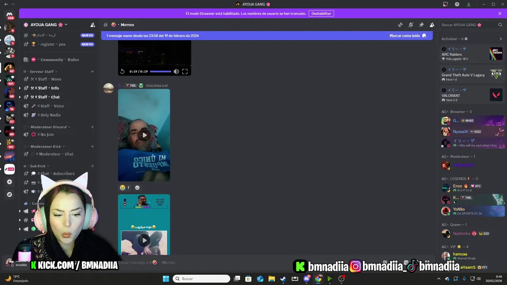Toggle channel notification settings bell icon
The width and height of the screenshot is (507, 285).
411,25
